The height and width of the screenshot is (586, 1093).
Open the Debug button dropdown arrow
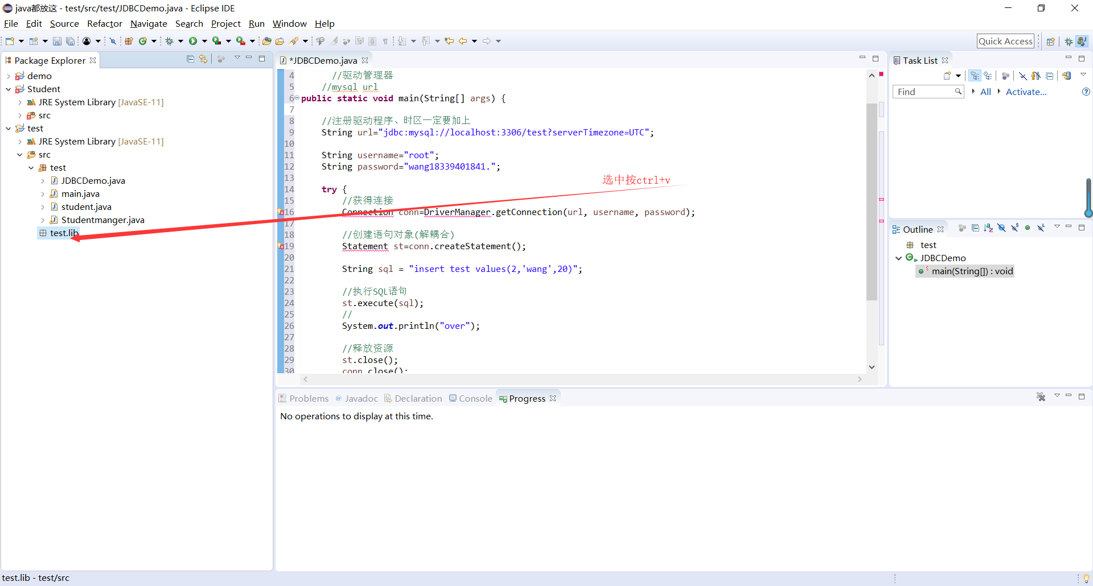[180, 41]
